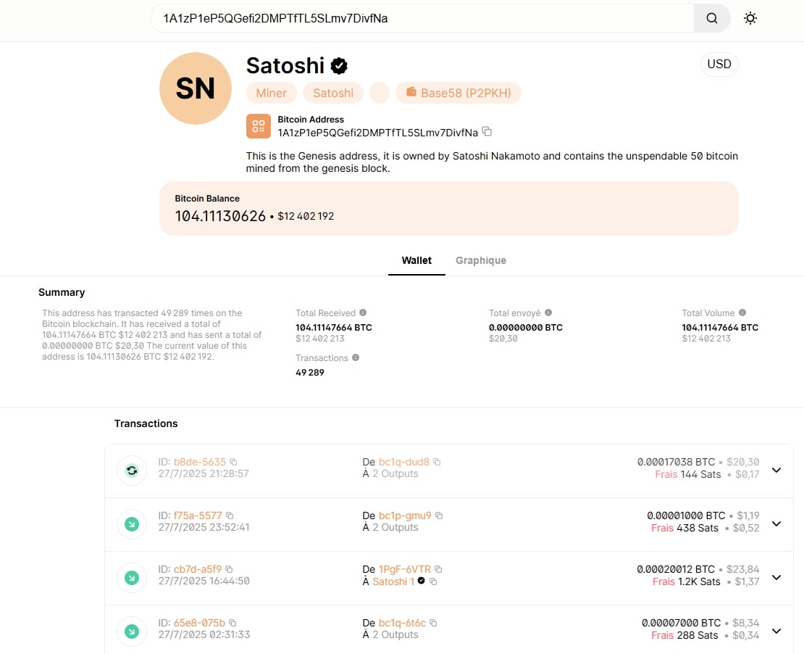Click the wallet icon in Base58 tag

pos(411,92)
